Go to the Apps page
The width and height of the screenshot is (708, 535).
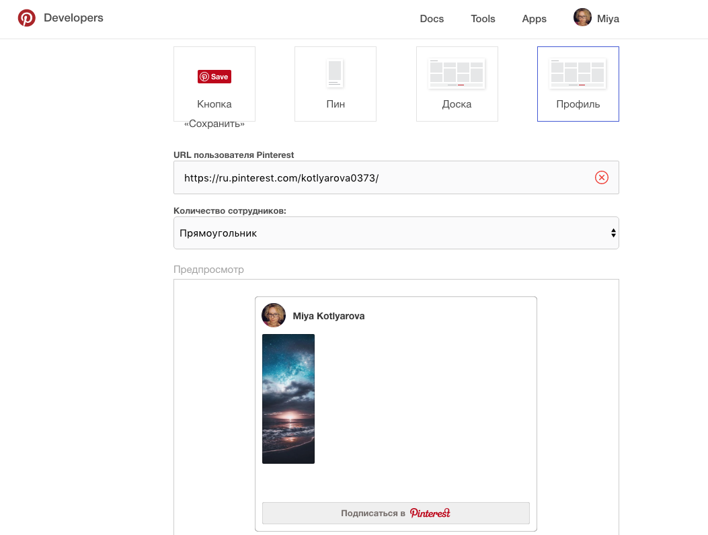point(534,19)
